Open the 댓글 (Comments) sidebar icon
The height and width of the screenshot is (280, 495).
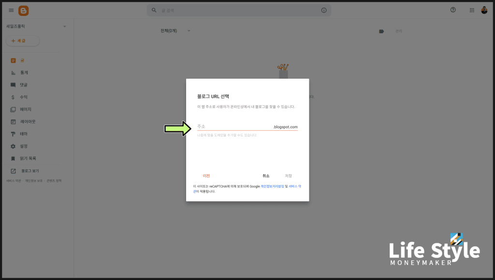click(12, 84)
